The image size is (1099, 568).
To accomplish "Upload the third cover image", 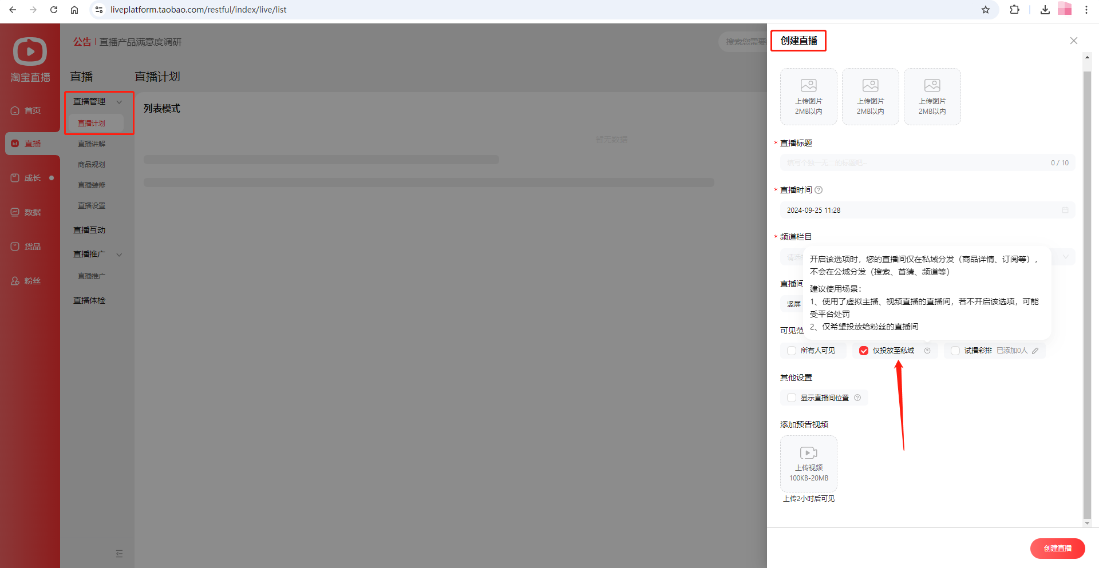I will coord(932,97).
